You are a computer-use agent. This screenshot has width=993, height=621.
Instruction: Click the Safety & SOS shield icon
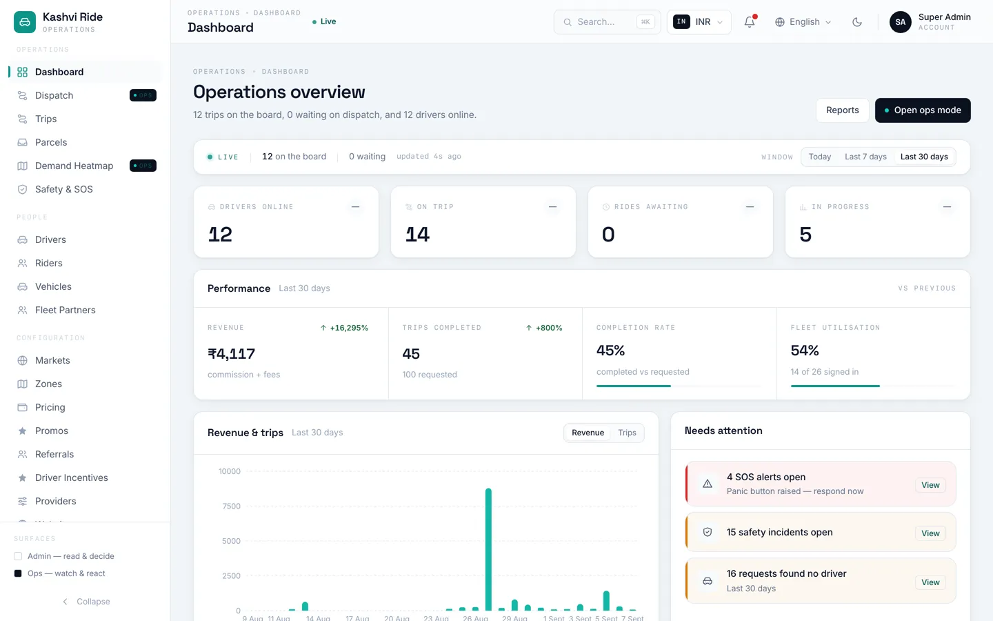click(x=22, y=189)
